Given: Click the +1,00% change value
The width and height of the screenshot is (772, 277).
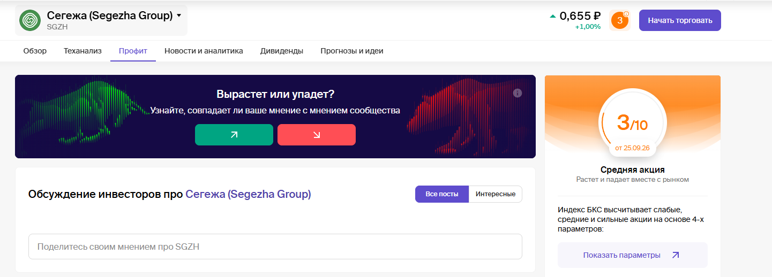Looking at the screenshot, I should [x=588, y=27].
